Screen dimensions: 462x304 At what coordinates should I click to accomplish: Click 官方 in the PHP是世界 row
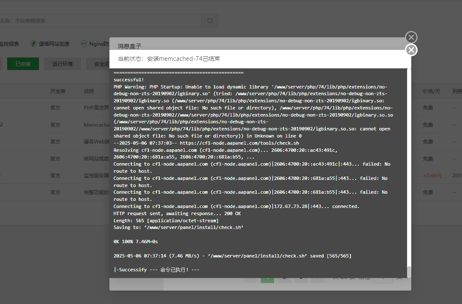55,108
